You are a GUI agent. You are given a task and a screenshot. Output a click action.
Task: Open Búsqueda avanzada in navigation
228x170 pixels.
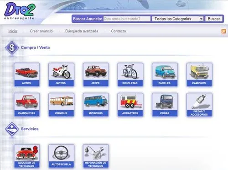tap(82, 31)
